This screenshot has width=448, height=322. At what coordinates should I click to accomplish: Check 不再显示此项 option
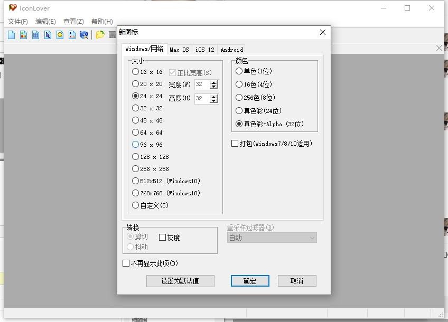(x=126, y=262)
